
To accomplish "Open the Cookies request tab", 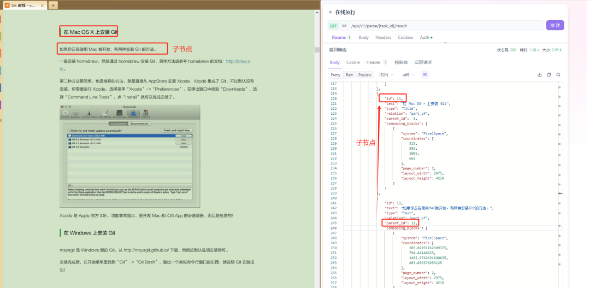I will click(405, 37).
